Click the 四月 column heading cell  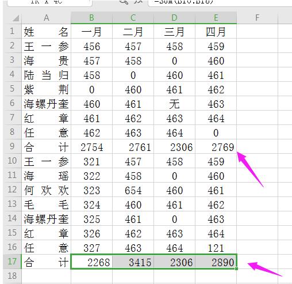216,31
